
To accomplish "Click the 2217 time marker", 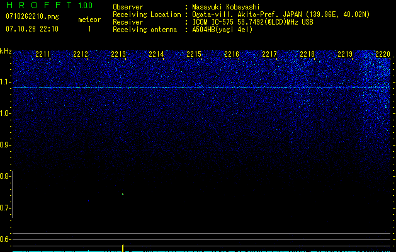I will click(x=269, y=54).
